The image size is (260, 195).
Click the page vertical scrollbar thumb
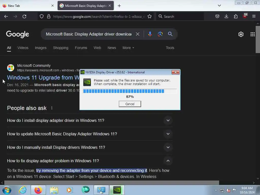tap(258, 39)
